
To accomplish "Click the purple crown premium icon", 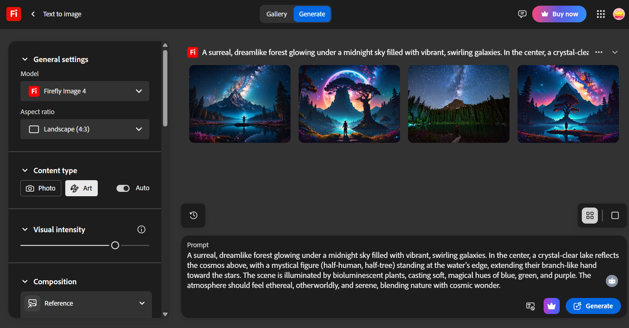I will pos(551,306).
